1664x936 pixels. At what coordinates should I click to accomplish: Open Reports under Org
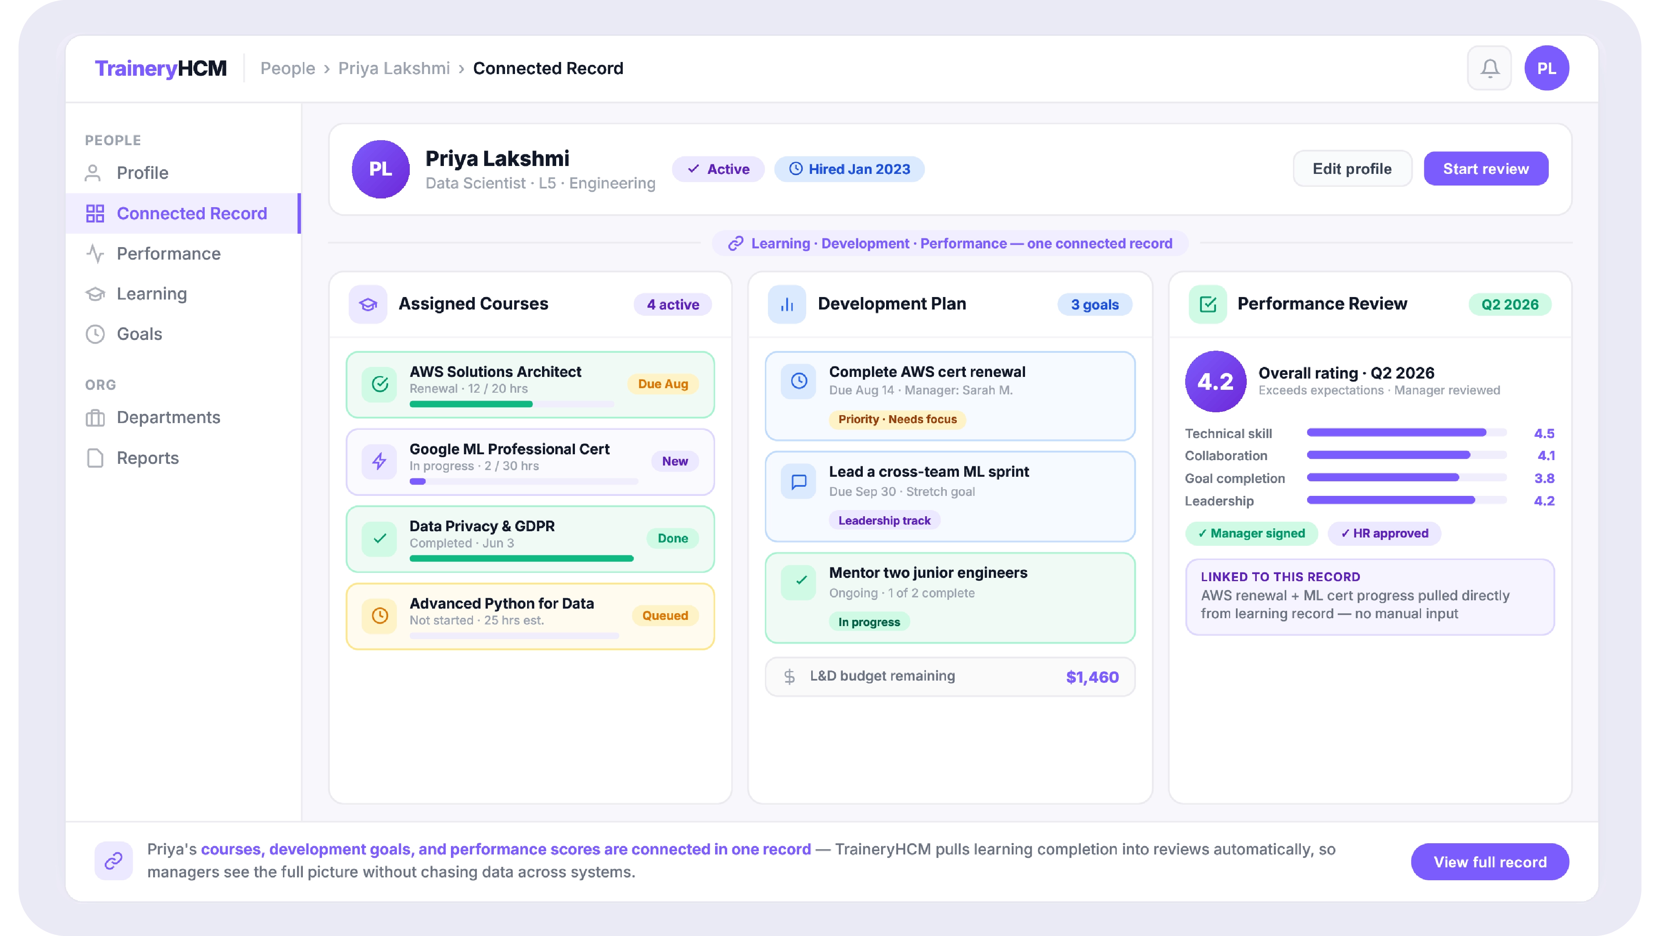tap(183, 458)
